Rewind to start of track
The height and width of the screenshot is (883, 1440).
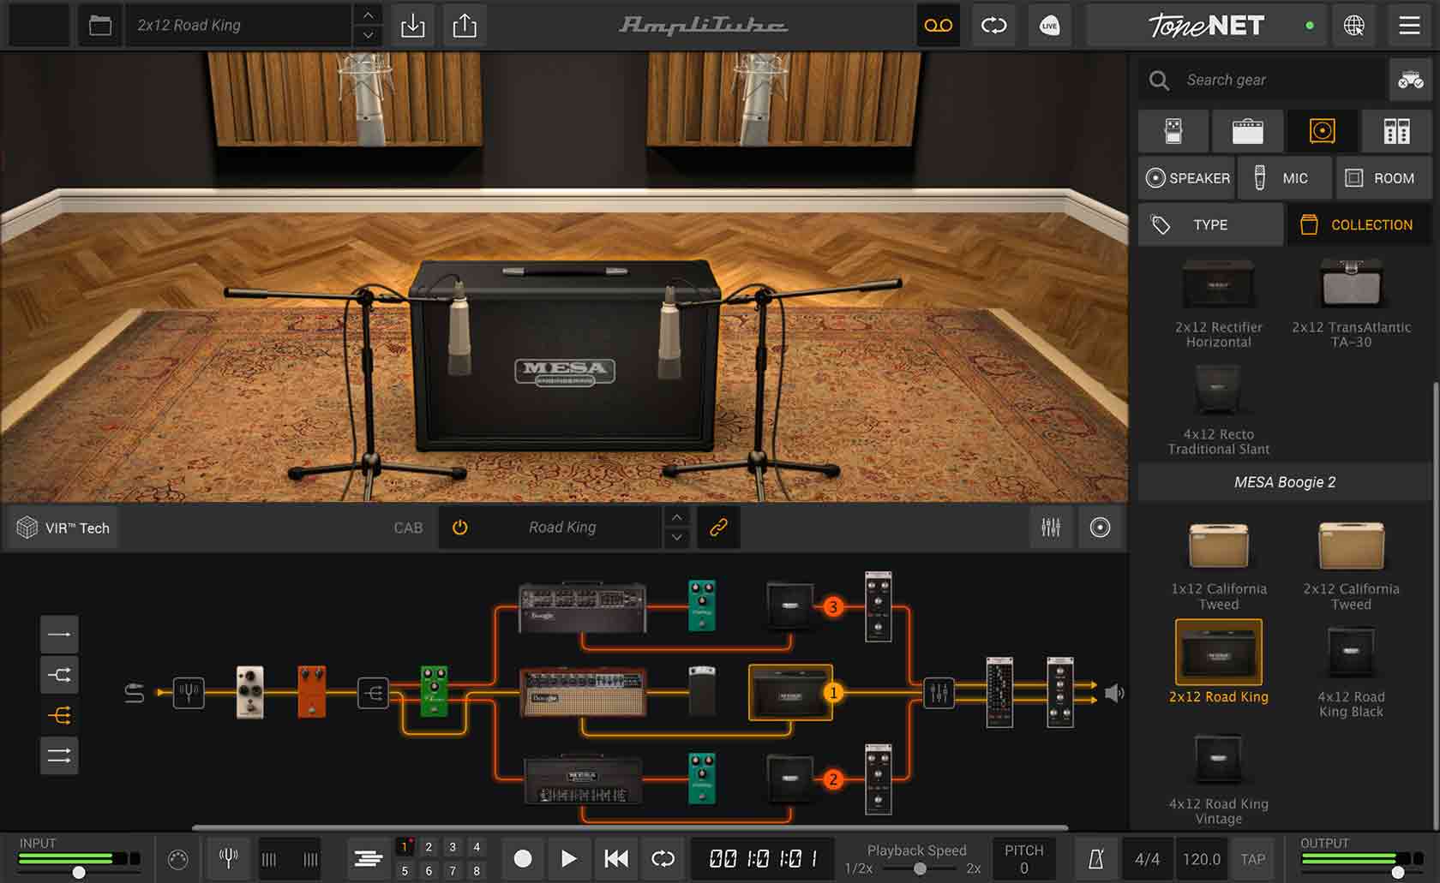tap(616, 858)
